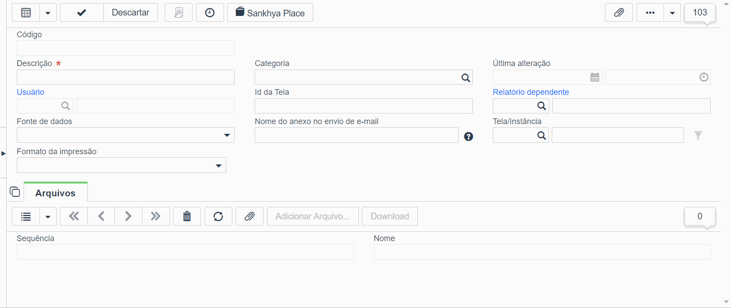Click the checkmark save button
This screenshot has height=308, width=731.
click(82, 13)
